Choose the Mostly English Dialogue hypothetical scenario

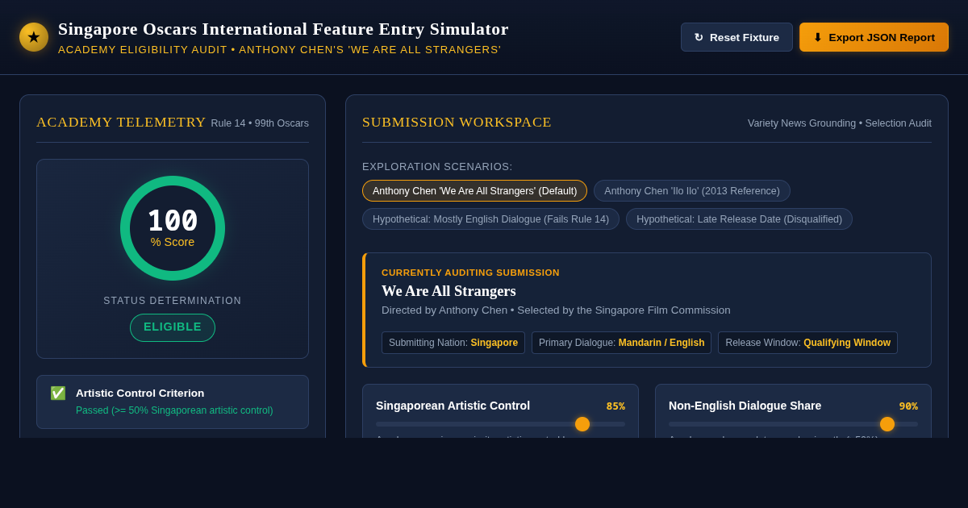click(490, 219)
